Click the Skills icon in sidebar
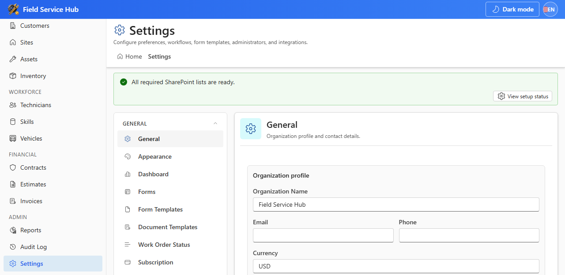This screenshot has width=565, height=275. click(13, 122)
